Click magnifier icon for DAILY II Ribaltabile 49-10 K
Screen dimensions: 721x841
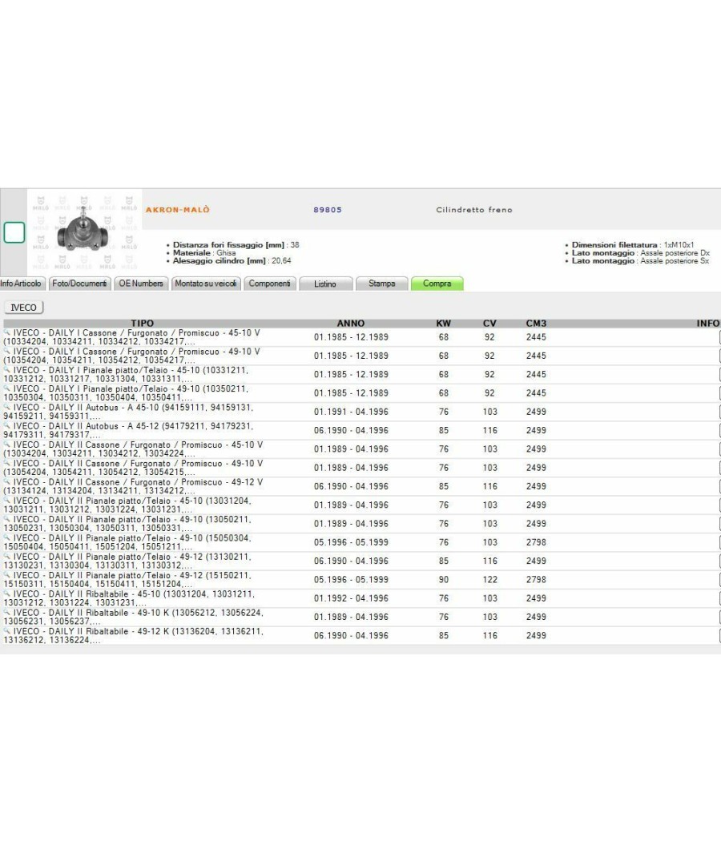7,613
